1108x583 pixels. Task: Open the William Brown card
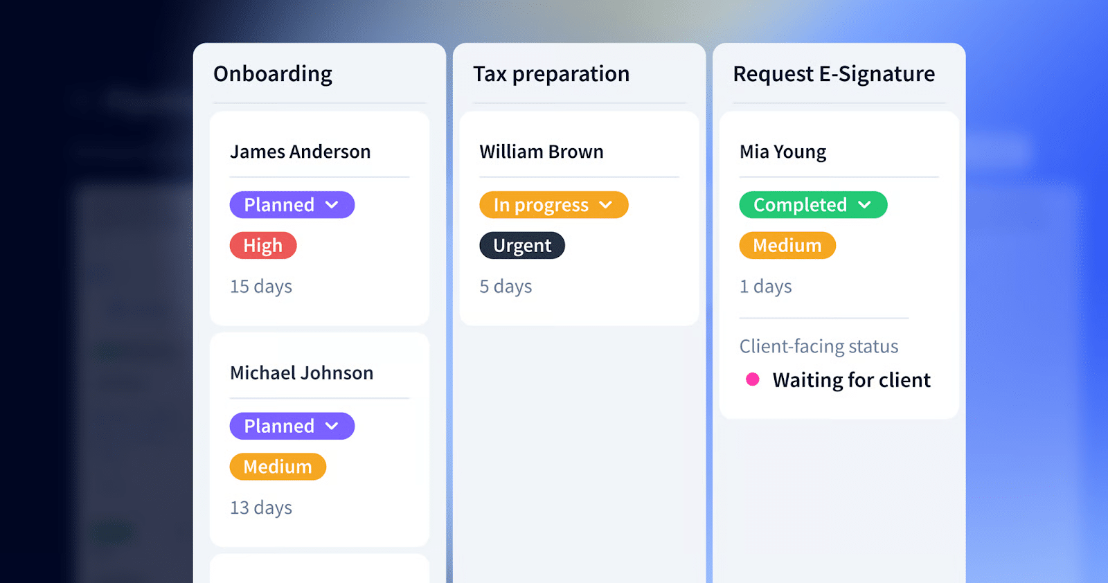pos(542,152)
